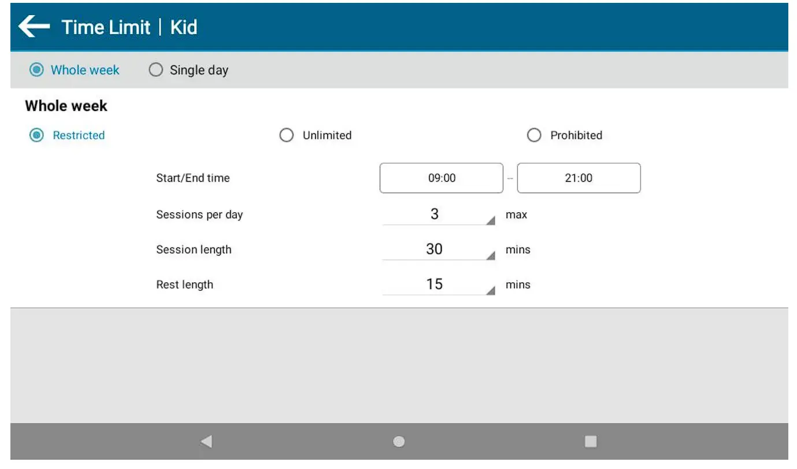Screen dimensions: 797x469
Task: Set the end time 21:00 field
Action: 579,178
